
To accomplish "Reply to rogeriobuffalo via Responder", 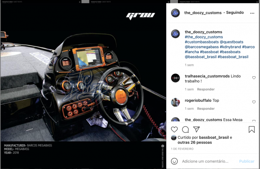I will coord(206,109).
